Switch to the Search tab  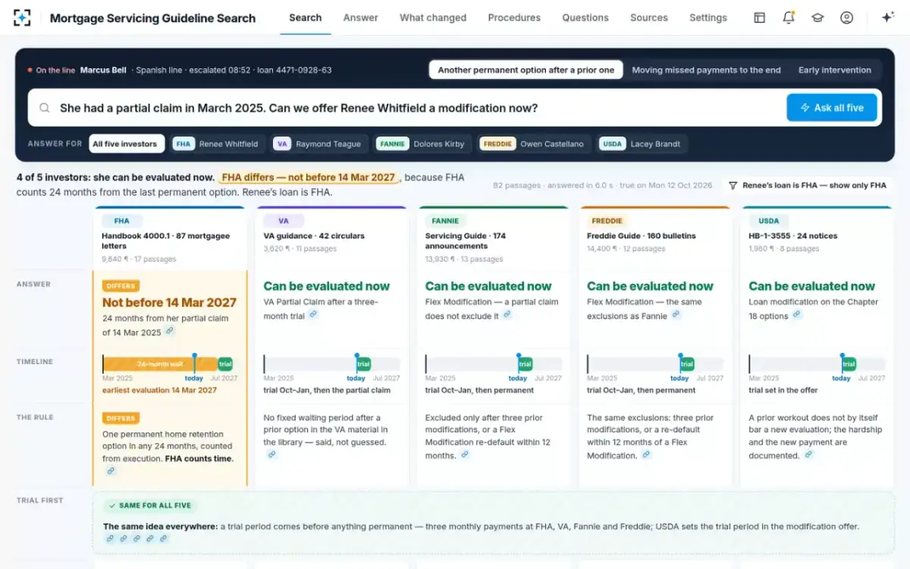point(306,17)
